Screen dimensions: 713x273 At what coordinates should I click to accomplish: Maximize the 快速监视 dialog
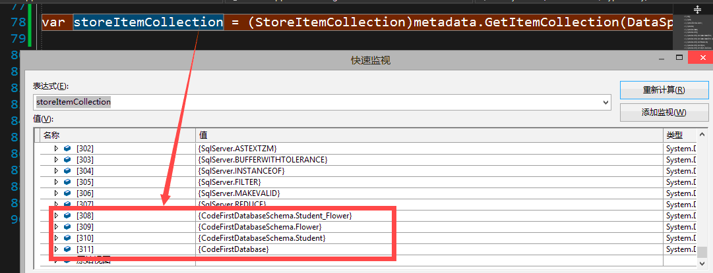[679, 58]
